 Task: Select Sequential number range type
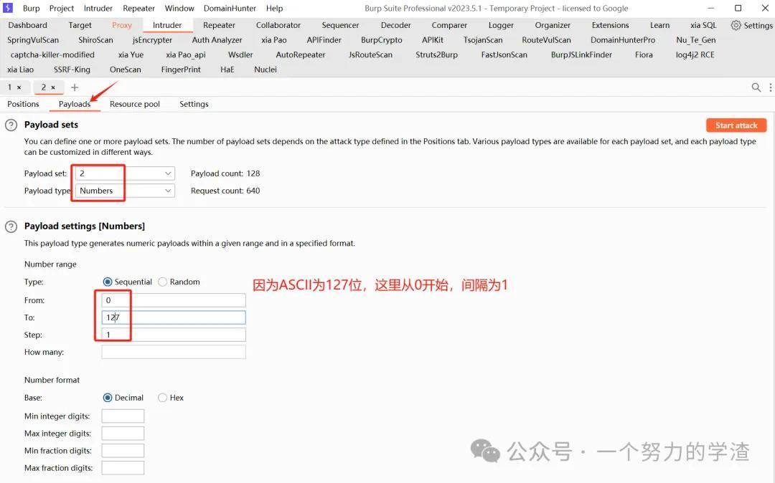click(107, 282)
